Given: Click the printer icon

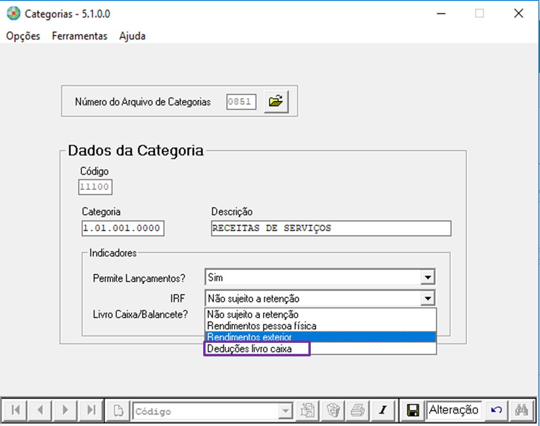Looking at the screenshot, I should (x=358, y=410).
